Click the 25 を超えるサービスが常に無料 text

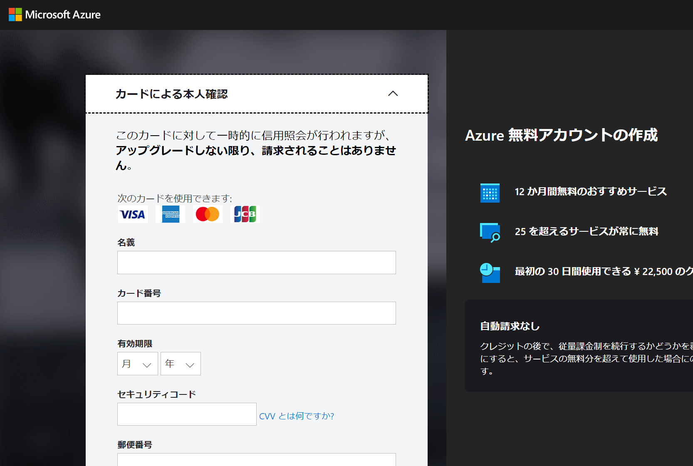(x=587, y=231)
